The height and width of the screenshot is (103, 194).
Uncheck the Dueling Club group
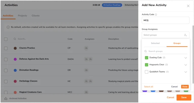(147, 58)
